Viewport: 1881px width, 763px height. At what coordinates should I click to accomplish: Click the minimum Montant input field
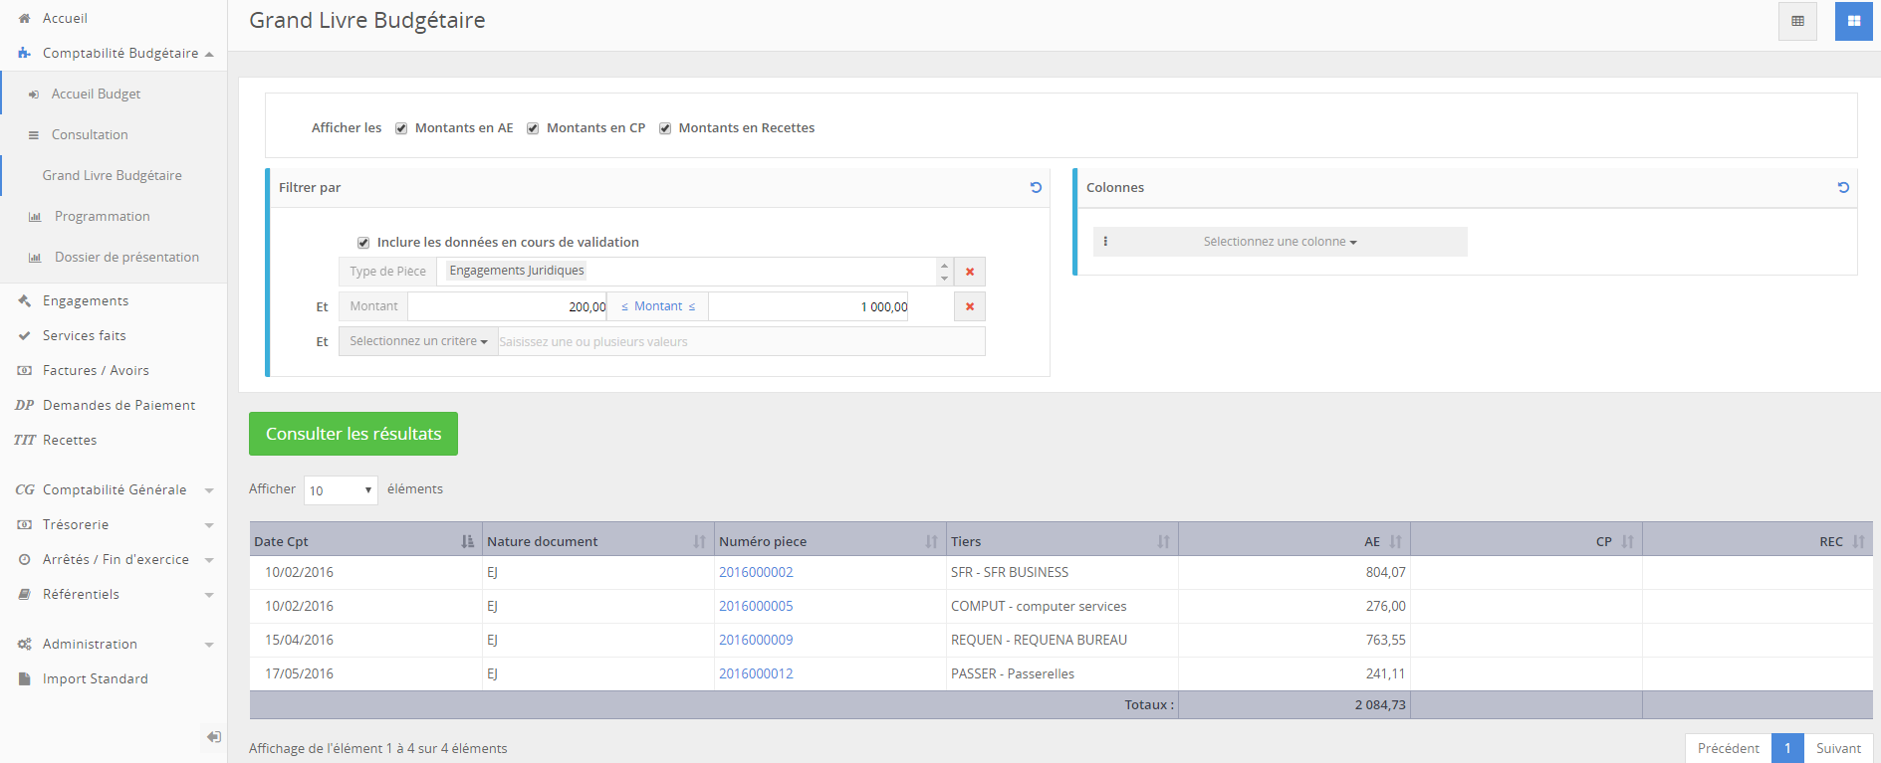[x=508, y=306]
